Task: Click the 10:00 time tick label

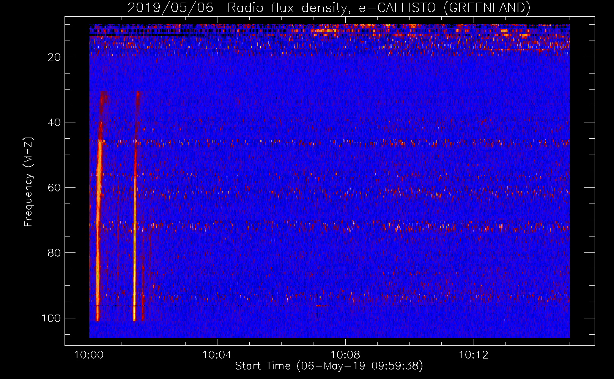Action: tap(89, 355)
